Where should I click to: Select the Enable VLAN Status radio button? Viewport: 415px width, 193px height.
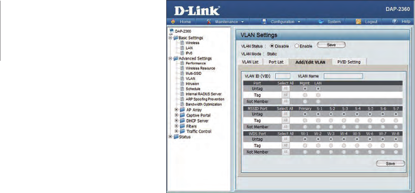pos(297,46)
